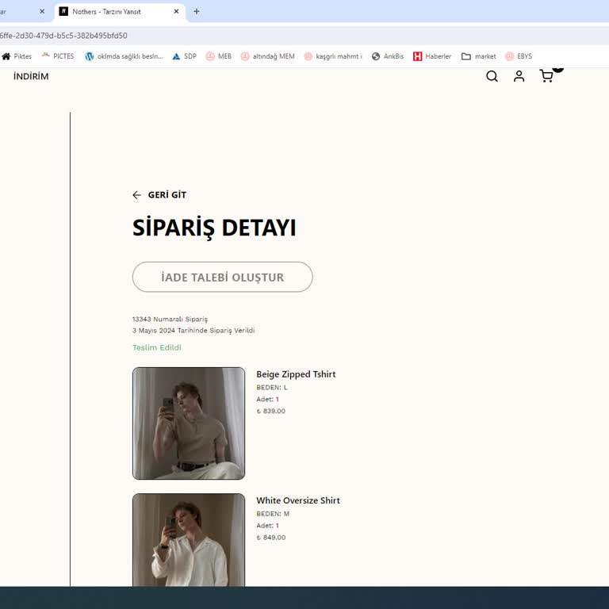Image resolution: width=609 pixels, height=609 pixels.
Task: Click the SİPARİŞ DETAYI heading
Action: click(x=214, y=228)
